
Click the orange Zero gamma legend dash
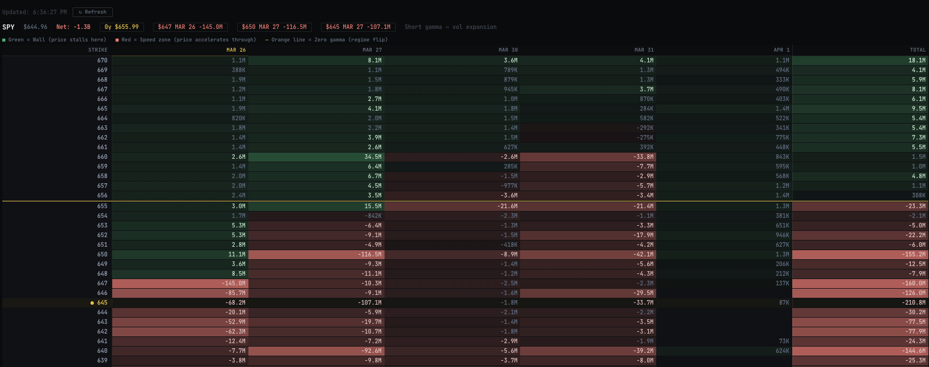click(267, 40)
